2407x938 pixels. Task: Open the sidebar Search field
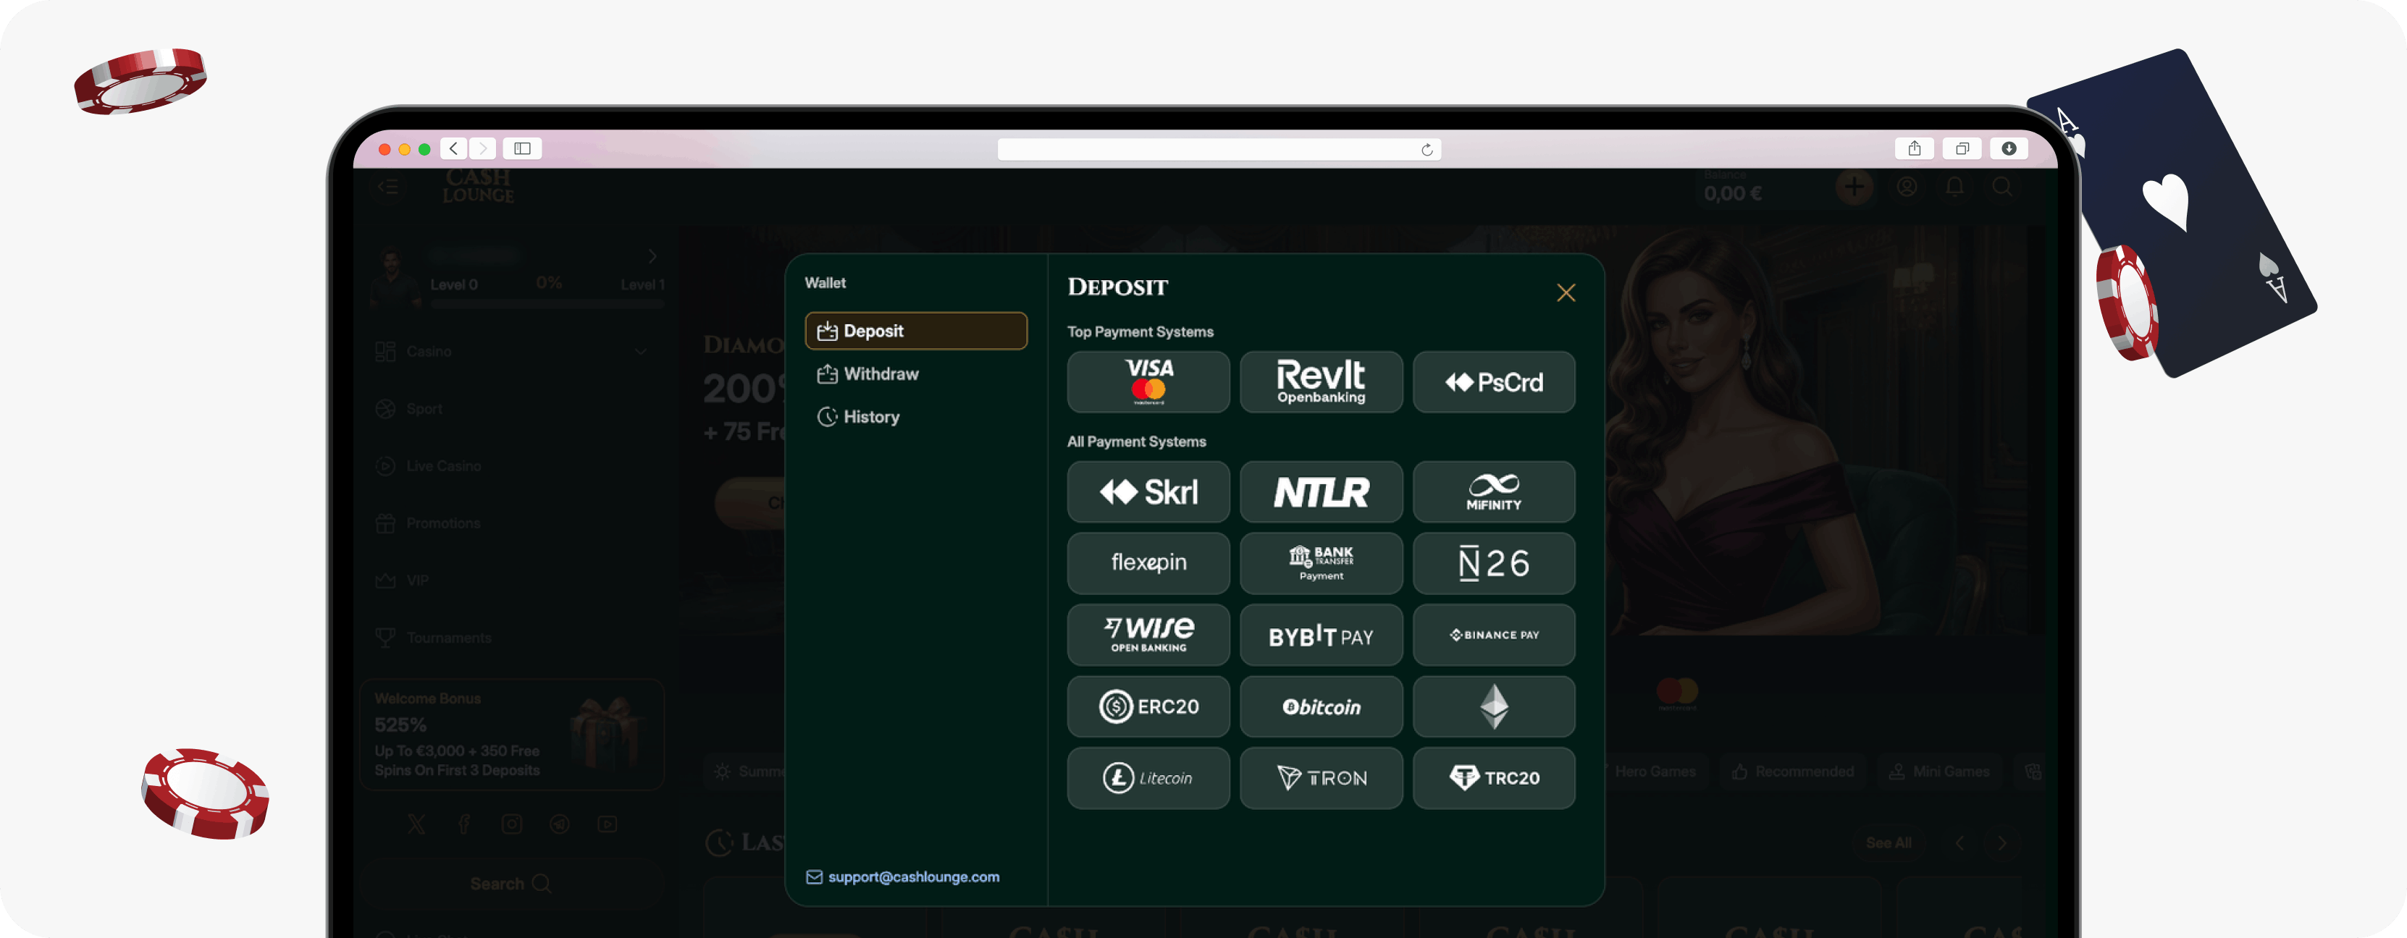pos(511,884)
